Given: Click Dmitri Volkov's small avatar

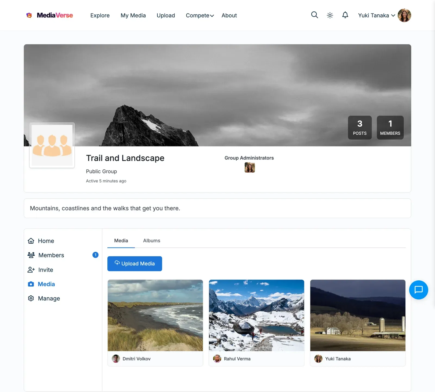Looking at the screenshot, I should pos(116,359).
